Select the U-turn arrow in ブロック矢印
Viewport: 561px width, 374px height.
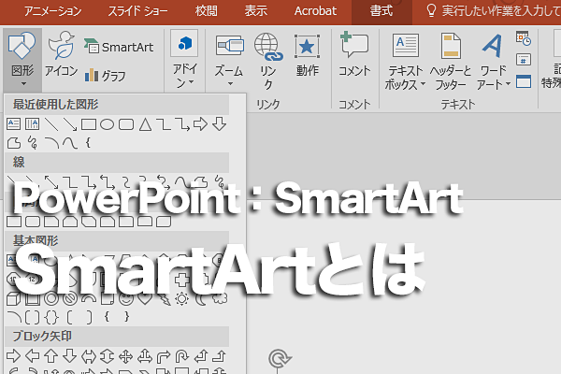click(x=181, y=356)
